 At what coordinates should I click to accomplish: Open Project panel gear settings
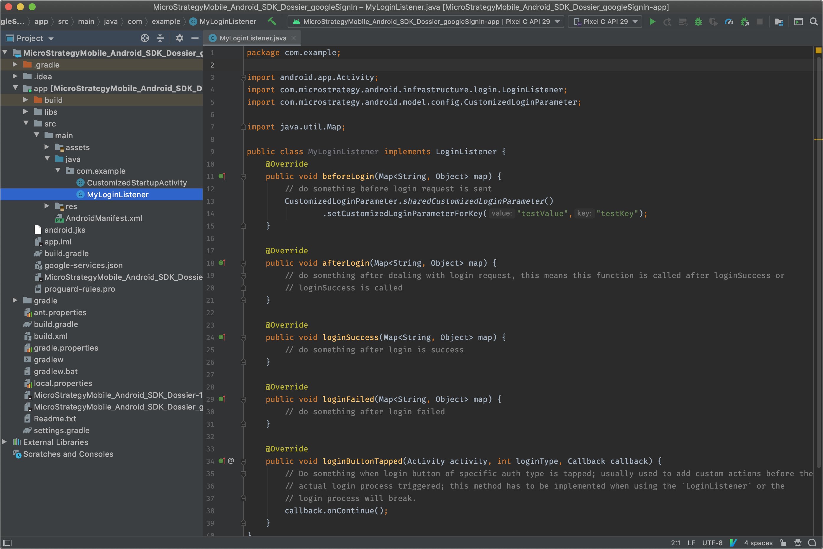point(180,38)
